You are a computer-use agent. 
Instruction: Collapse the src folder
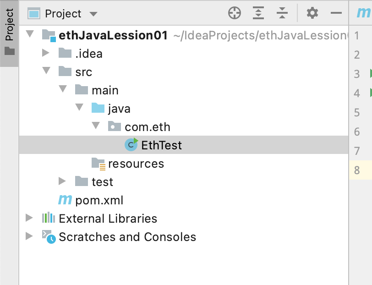[46, 70]
